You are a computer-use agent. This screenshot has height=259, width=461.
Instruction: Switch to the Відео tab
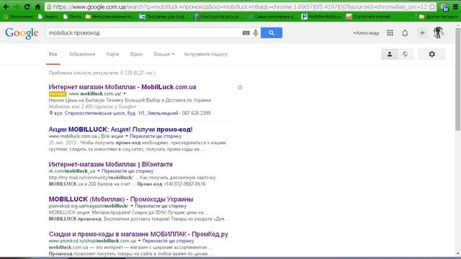click(136, 54)
